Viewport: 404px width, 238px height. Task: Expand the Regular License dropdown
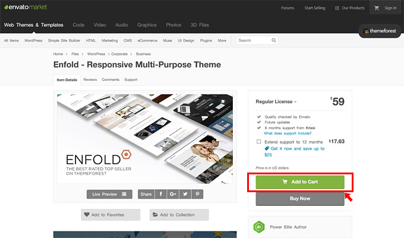(276, 102)
